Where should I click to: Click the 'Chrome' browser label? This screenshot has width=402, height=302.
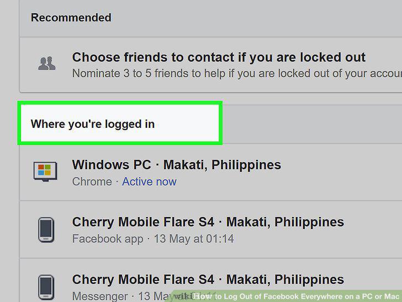[92, 181]
